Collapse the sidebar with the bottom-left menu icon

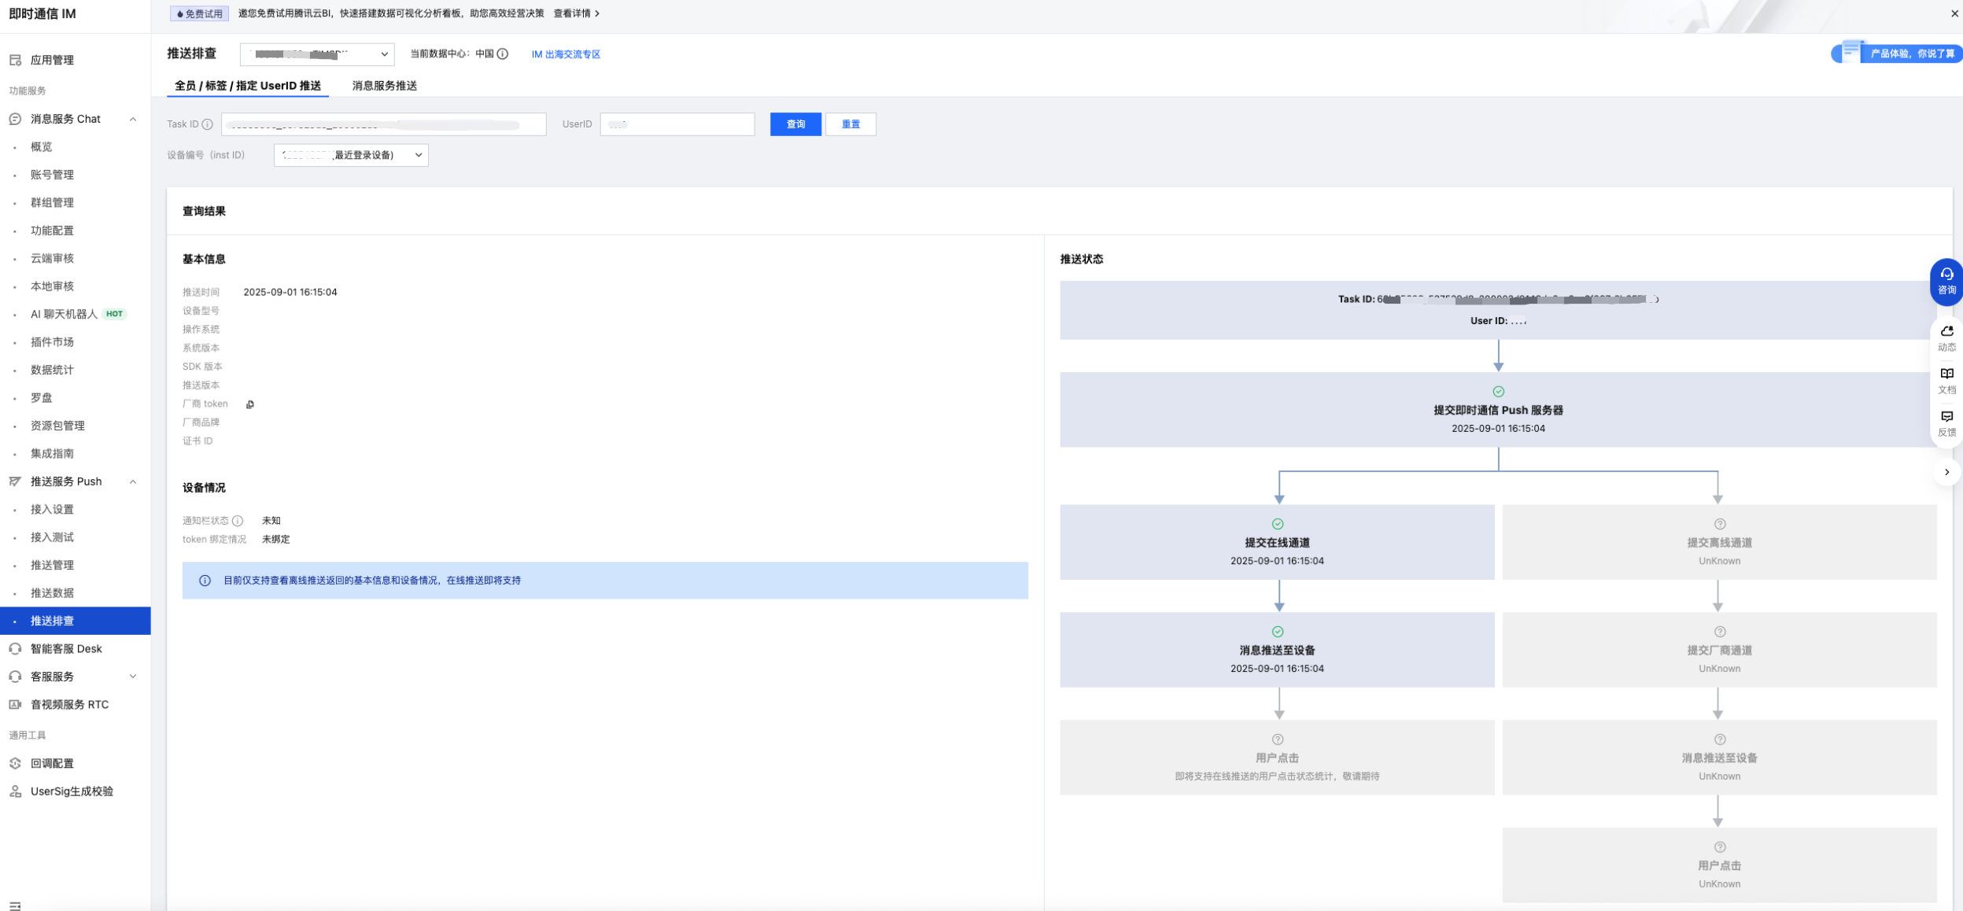tap(15, 905)
